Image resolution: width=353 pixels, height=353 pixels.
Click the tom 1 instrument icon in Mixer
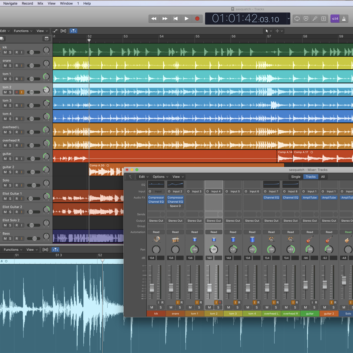pyautogui.click(x=195, y=240)
